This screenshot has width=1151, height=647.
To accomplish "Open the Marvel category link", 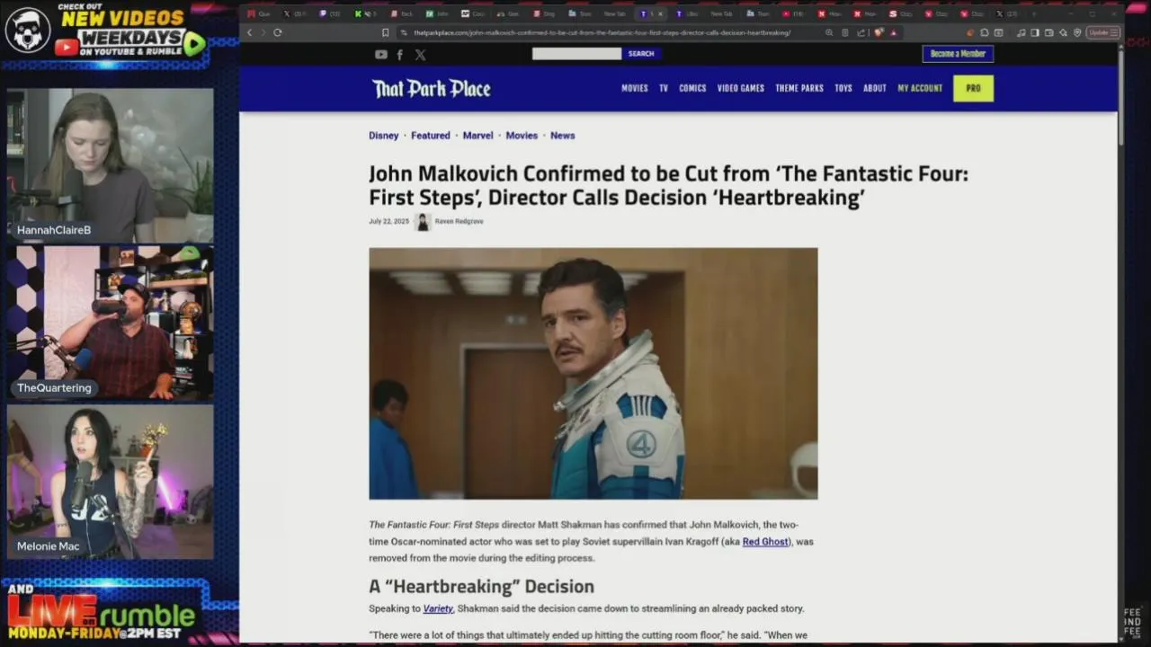I will coord(477,136).
